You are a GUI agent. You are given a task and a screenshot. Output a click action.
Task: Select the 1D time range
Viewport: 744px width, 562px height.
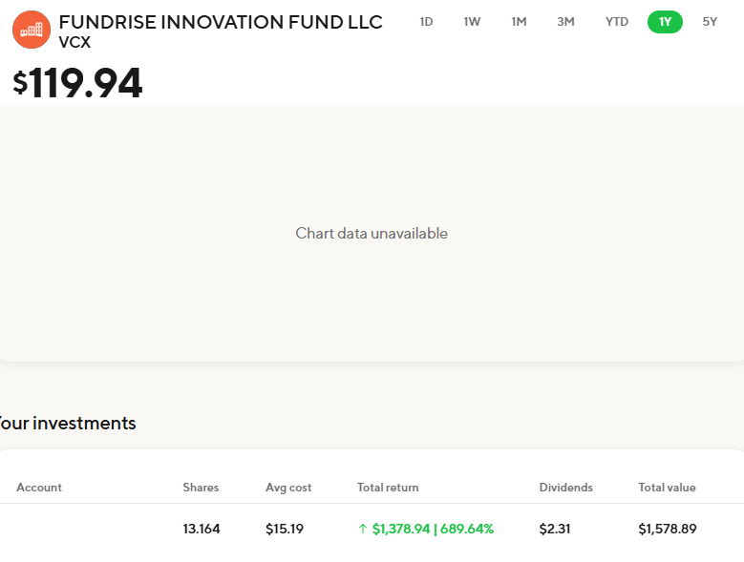click(x=426, y=22)
